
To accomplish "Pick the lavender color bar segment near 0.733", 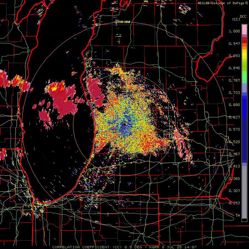I will [244, 88].
